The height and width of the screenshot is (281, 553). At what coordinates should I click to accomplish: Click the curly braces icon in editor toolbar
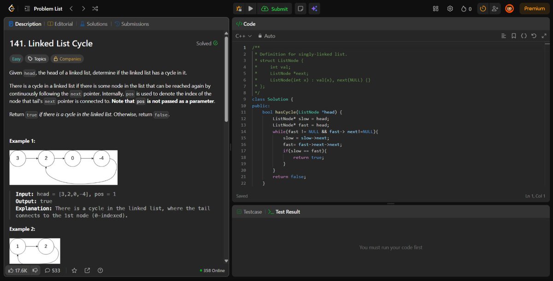coord(524,36)
